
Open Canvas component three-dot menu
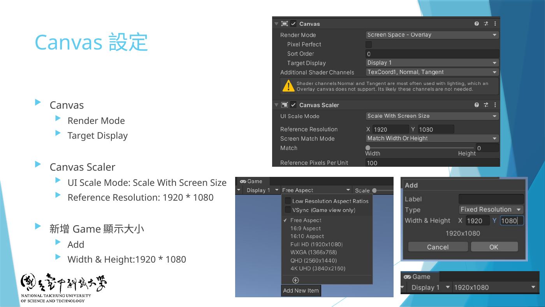(x=495, y=24)
